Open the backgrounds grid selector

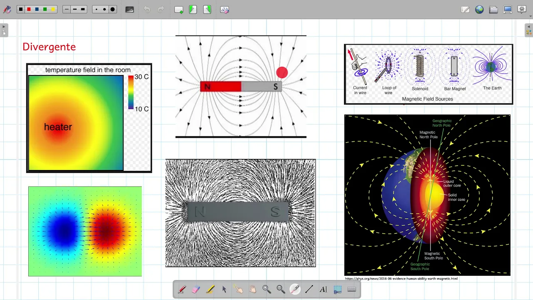[x=130, y=10]
